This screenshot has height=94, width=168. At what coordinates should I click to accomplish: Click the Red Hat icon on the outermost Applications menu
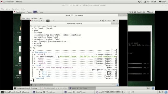[2, 2]
